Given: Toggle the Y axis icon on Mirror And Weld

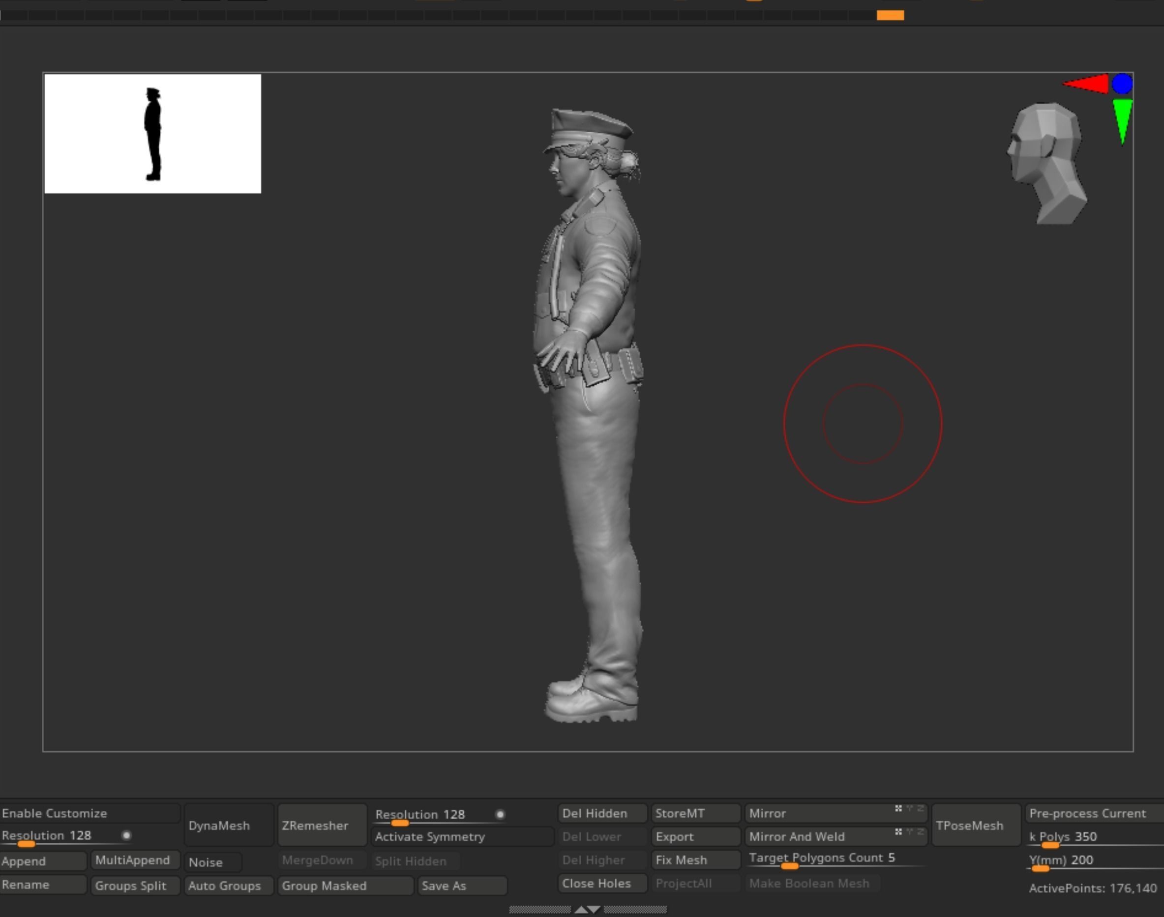Looking at the screenshot, I should [910, 831].
